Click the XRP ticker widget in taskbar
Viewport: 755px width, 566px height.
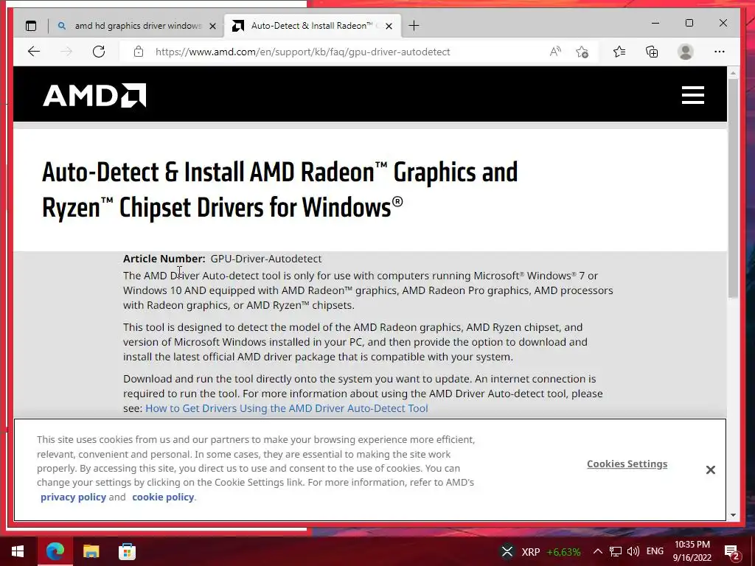[540, 551]
